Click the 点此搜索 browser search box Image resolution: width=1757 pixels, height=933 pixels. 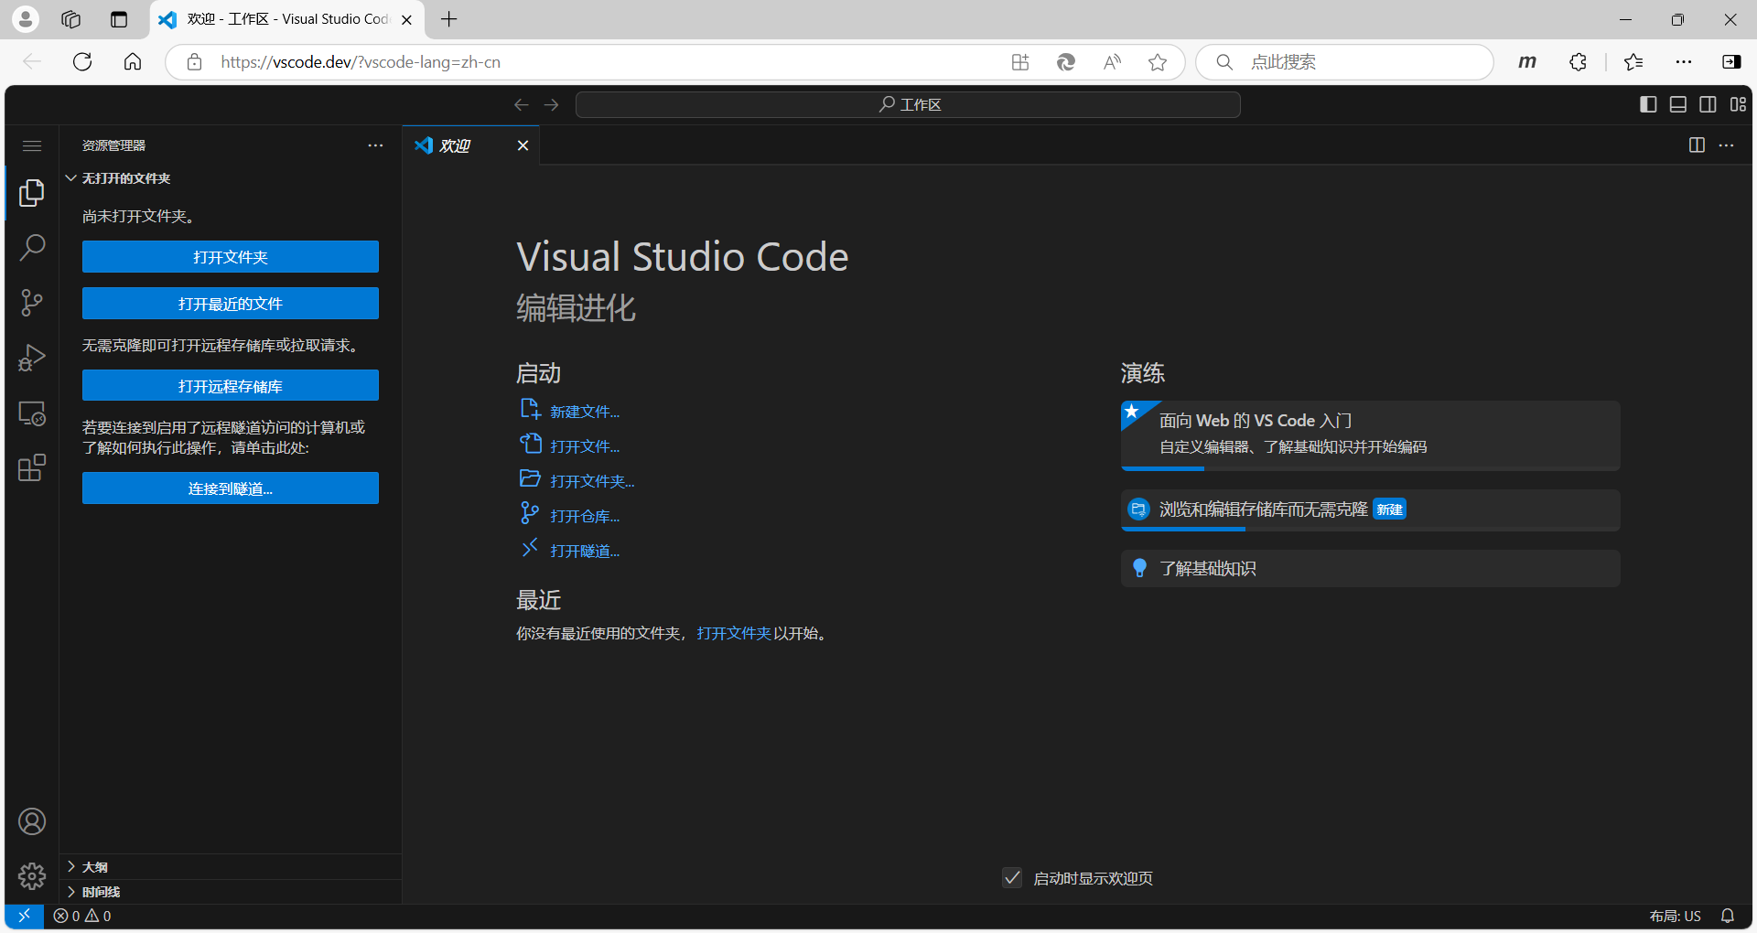tap(1345, 62)
